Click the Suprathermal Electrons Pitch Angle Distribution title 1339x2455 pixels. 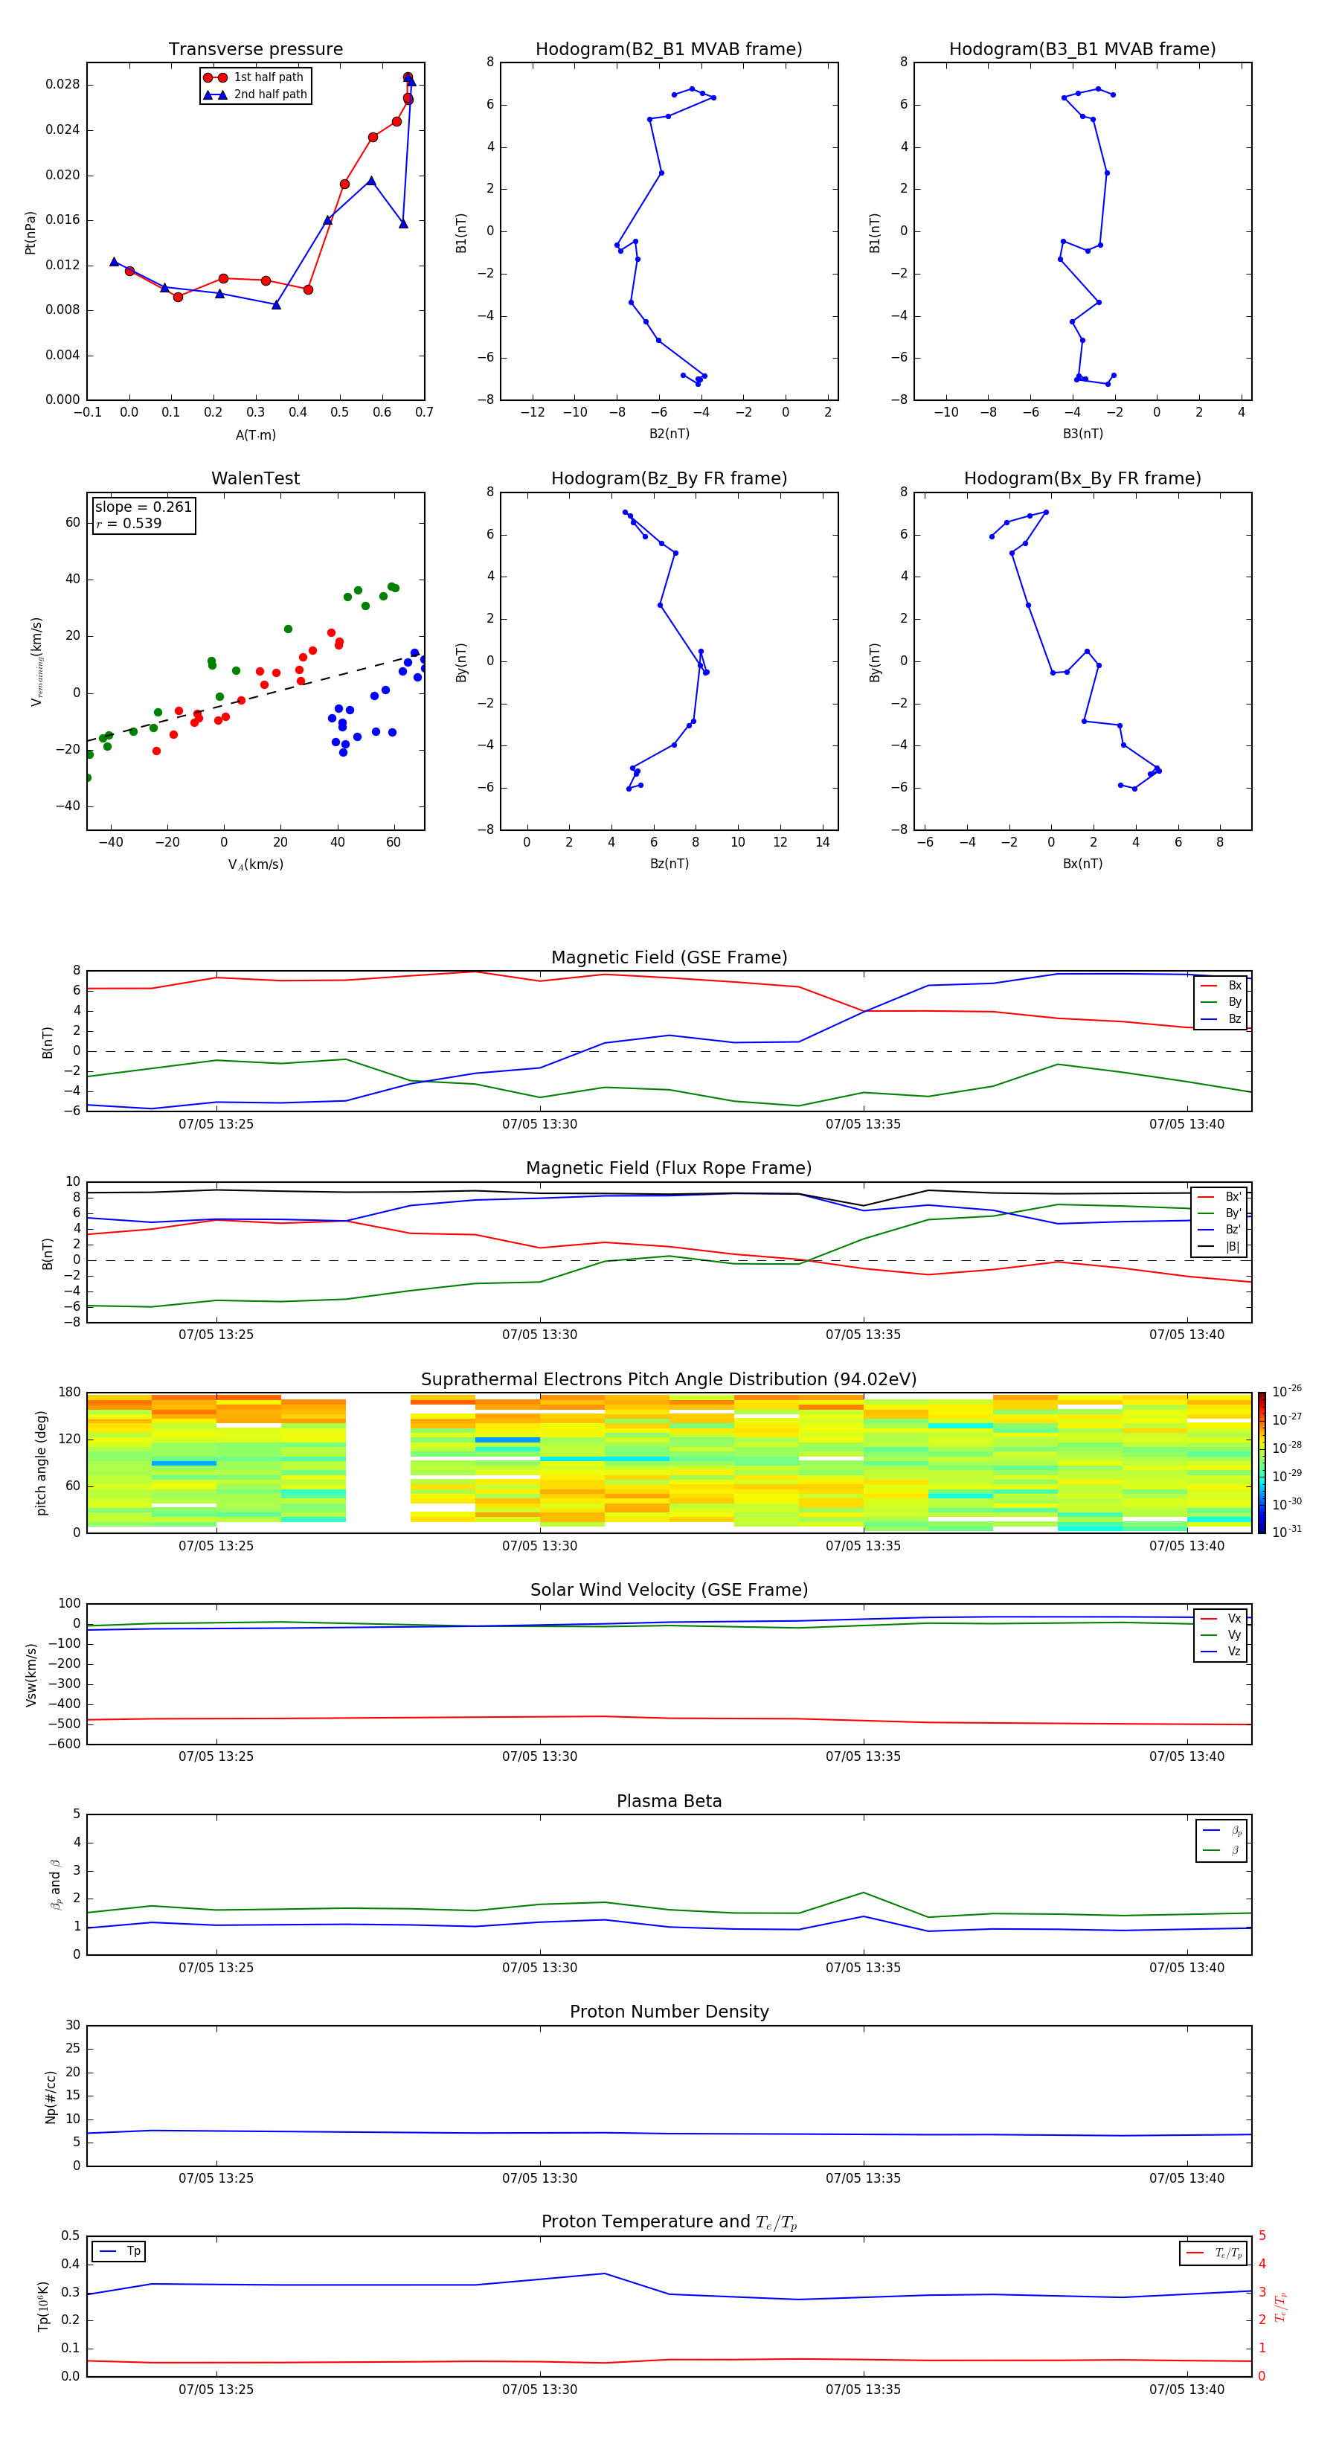pos(669,1380)
